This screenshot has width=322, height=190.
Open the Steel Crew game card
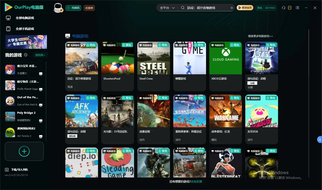coord(154,66)
